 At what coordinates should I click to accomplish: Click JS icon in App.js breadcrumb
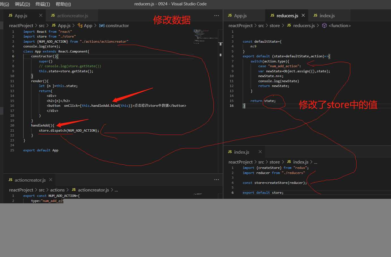54,25
